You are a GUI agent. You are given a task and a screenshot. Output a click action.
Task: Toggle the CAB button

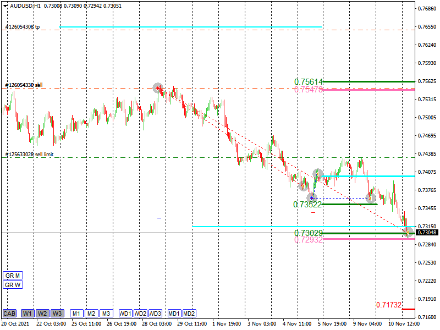[x=9, y=313]
